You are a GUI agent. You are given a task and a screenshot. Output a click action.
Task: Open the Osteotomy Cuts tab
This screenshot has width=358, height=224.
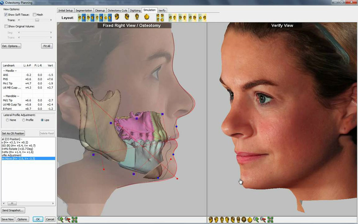click(x=117, y=10)
